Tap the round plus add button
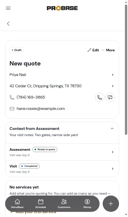The height and width of the screenshot is (217, 128). click(x=111, y=204)
